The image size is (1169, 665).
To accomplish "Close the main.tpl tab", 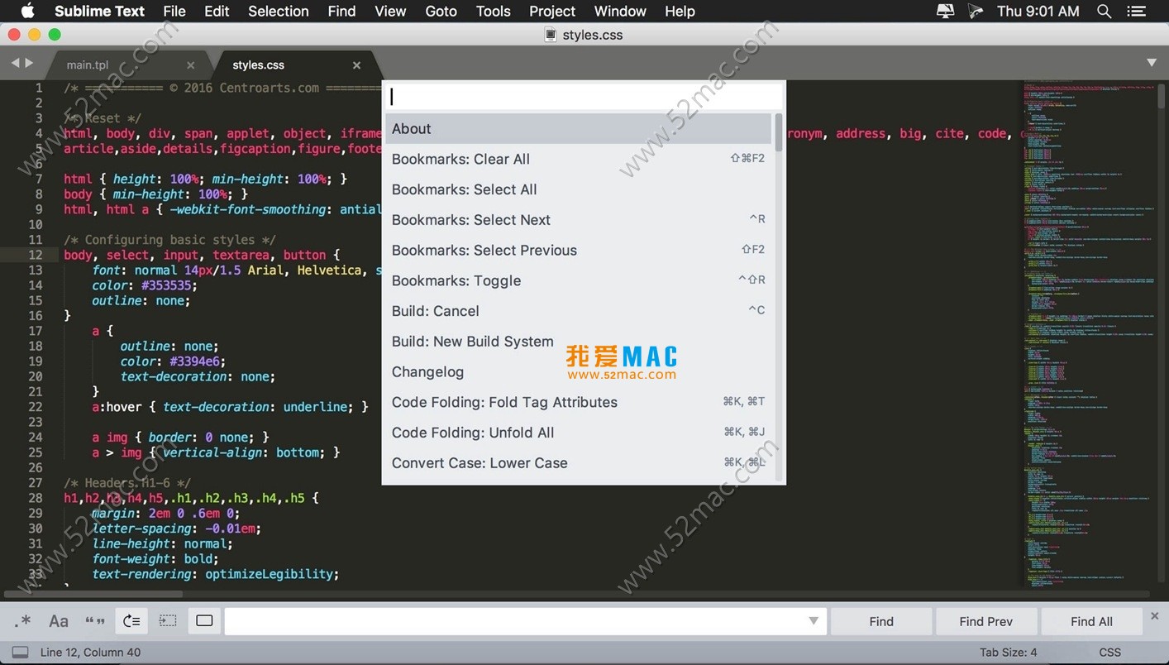I will pyautogui.click(x=191, y=65).
